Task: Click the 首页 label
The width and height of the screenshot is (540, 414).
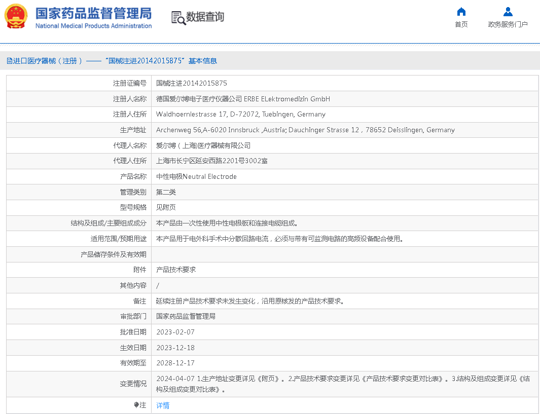Action: point(461,24)
